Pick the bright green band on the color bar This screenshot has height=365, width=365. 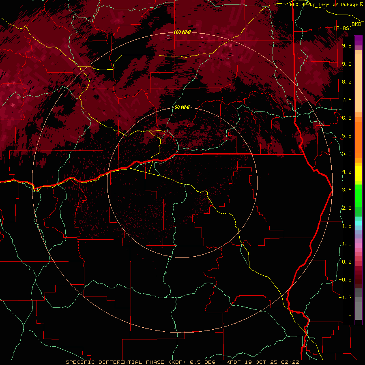point(358,195)
